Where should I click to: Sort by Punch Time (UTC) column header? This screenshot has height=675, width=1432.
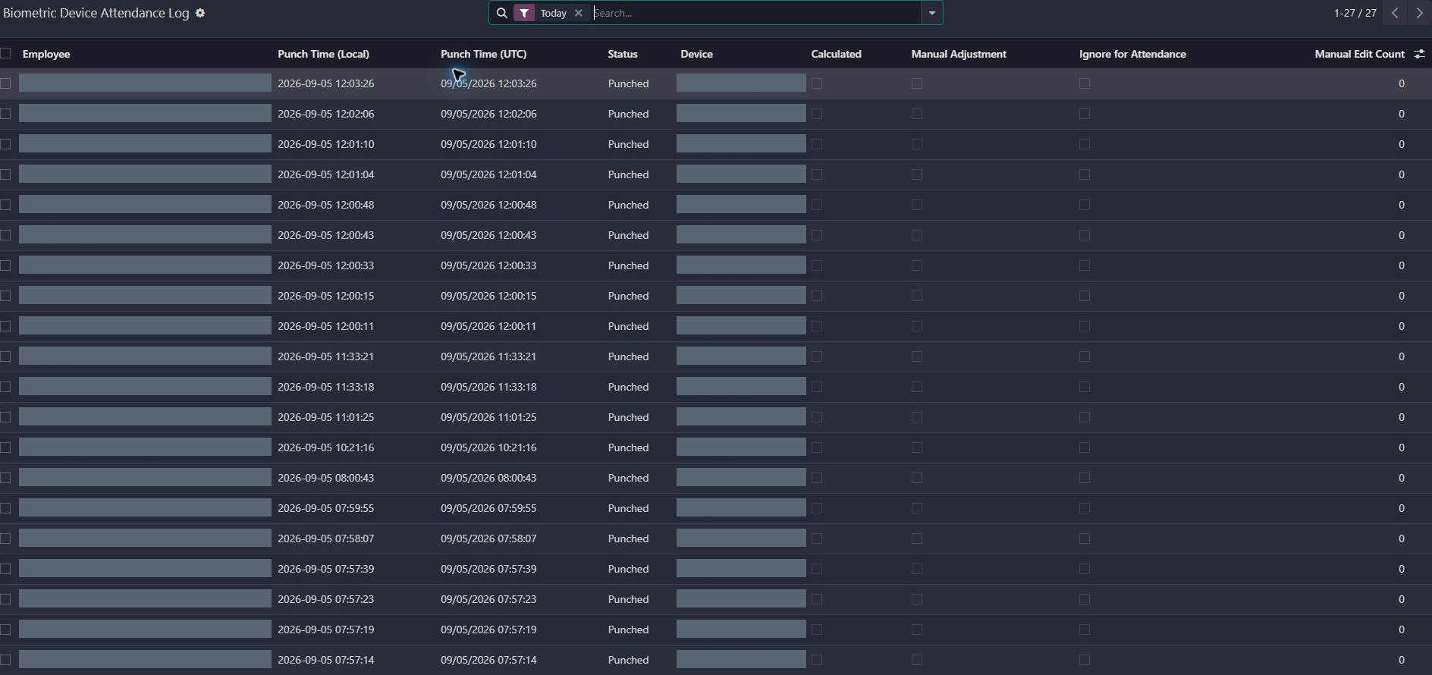tap(483, 54)
